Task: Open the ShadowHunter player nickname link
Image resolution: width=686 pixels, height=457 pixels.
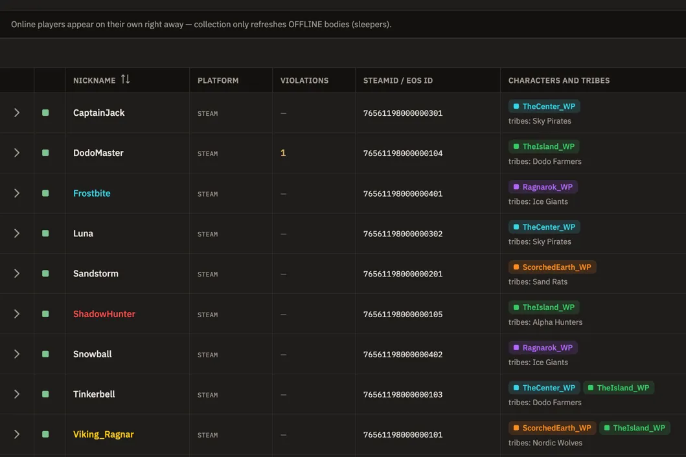Action: pos(104,314)
